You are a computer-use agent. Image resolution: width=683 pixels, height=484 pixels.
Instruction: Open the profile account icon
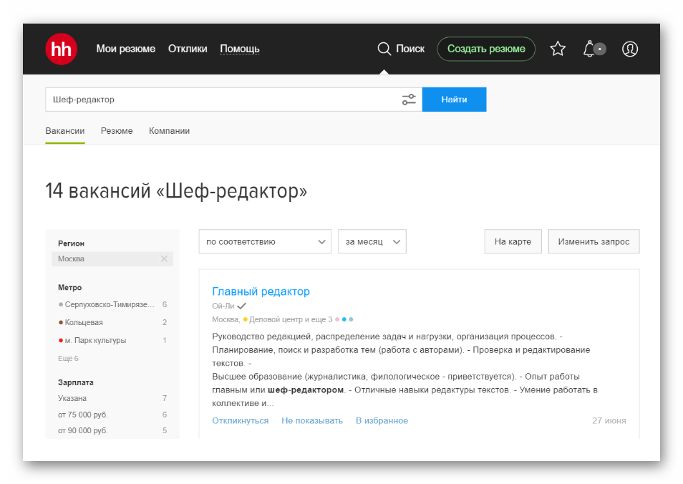[x=629, y=49]
